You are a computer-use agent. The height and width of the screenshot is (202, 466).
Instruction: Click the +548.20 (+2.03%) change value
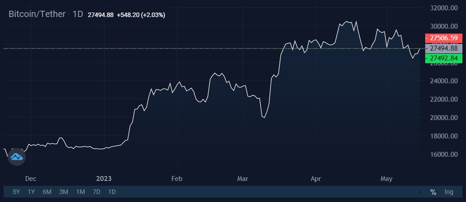pos(141,15)
